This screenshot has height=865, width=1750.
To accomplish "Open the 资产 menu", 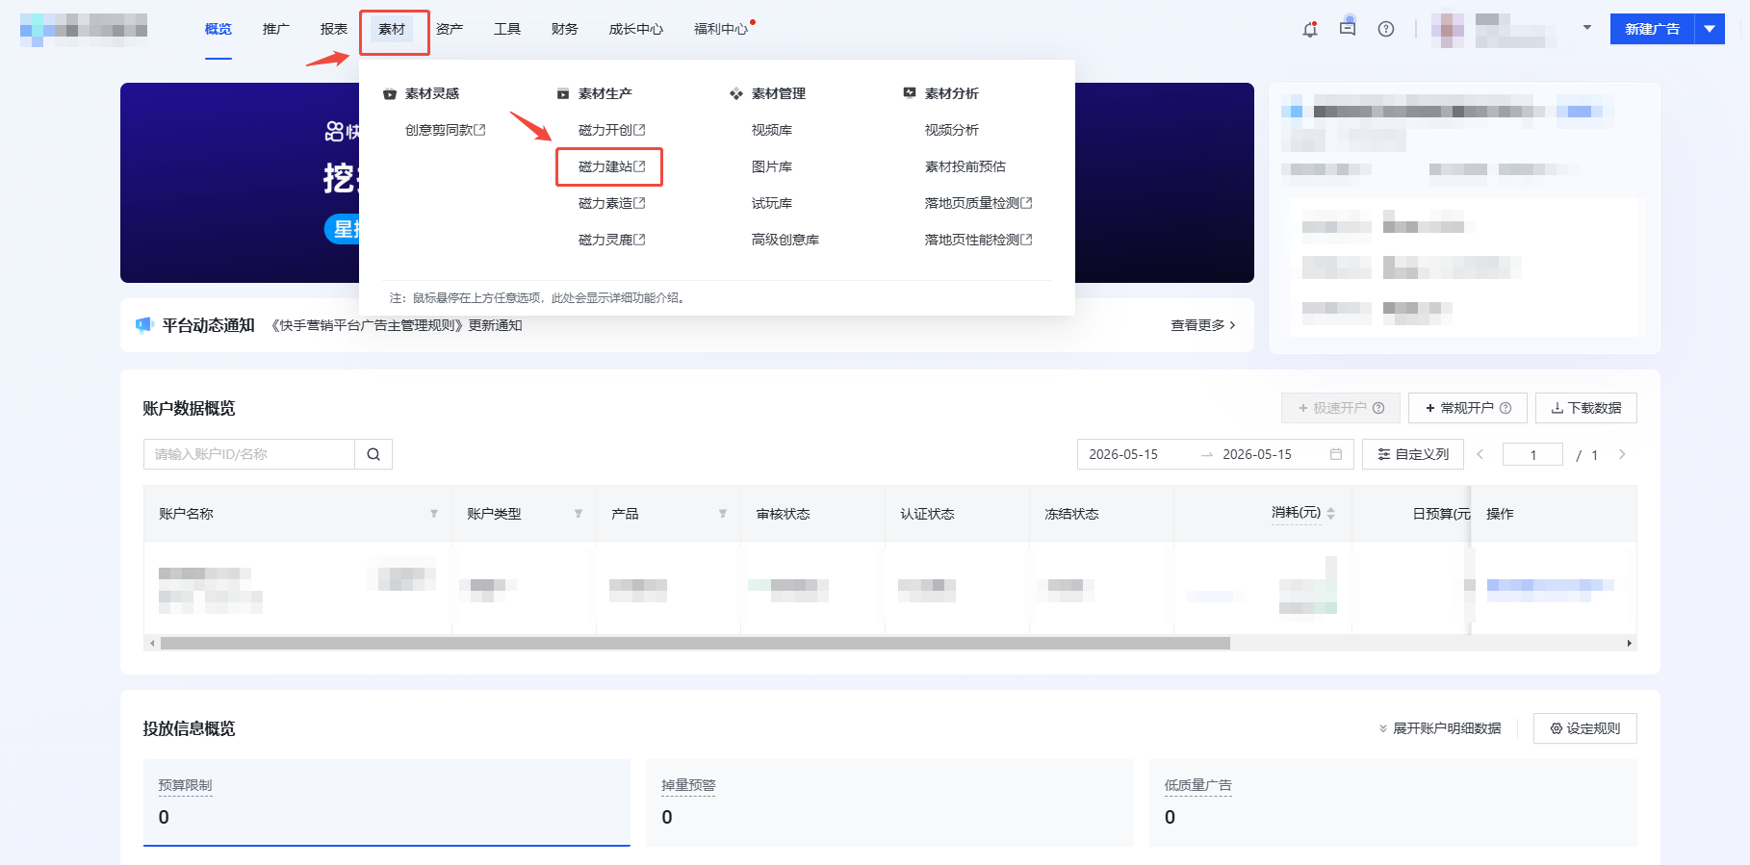I will 450,29.
